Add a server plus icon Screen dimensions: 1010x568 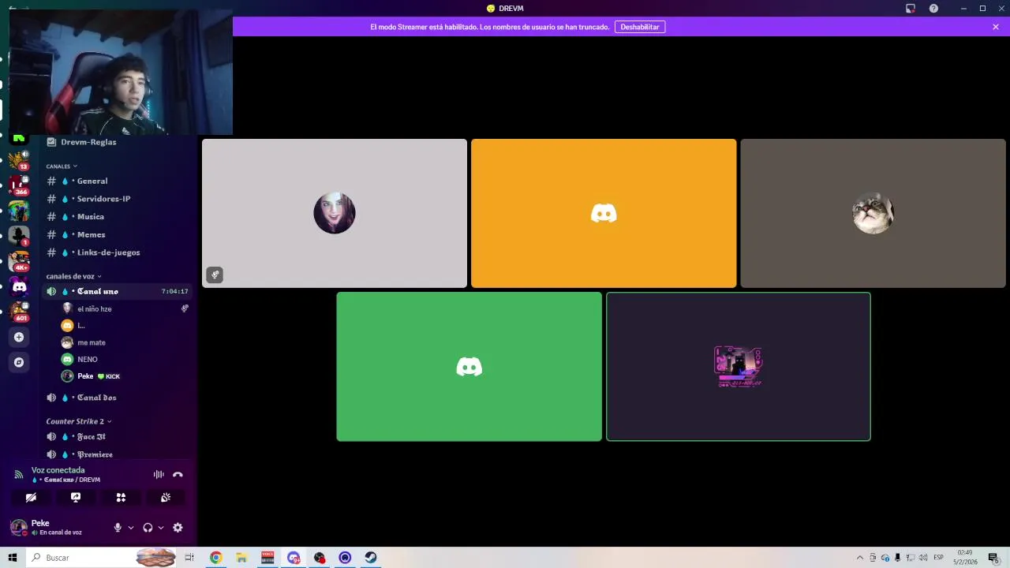click(x=19, y=337)
